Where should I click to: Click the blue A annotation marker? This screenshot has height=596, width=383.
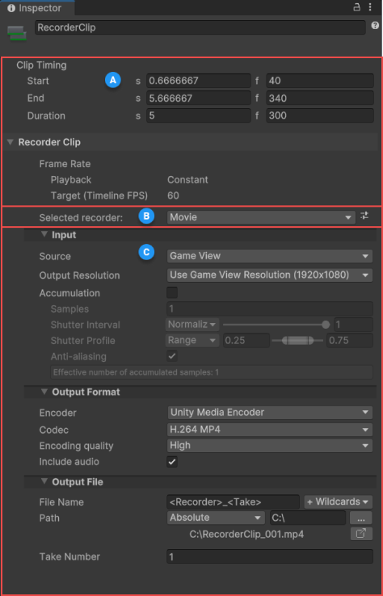pyautogui.click(x=112, y=80)
